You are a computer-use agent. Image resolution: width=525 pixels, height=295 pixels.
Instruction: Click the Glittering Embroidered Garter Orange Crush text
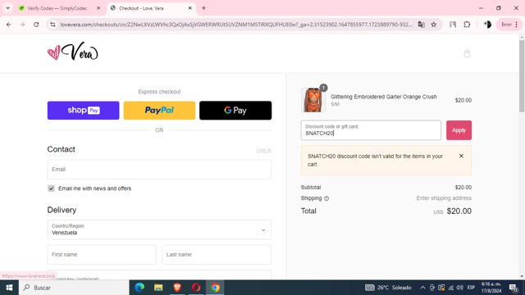click(x=384, y=97)
